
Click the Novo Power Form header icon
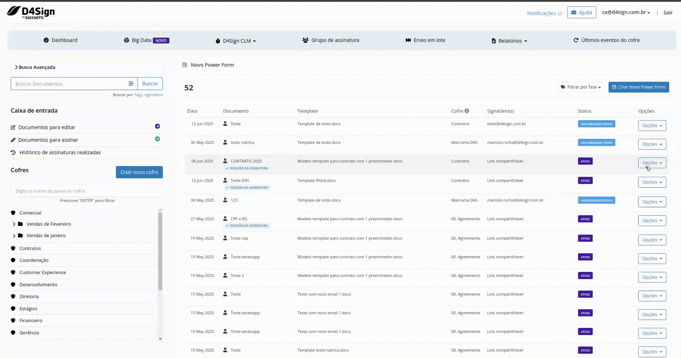click(185, 65)
